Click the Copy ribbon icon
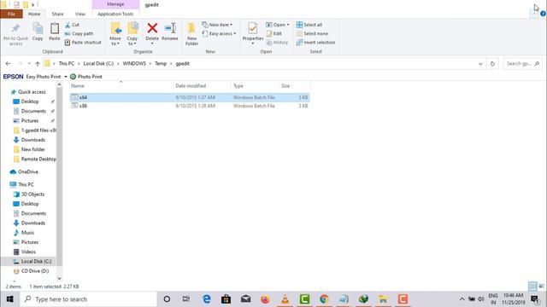547x307 pixels. click(38, 32)
